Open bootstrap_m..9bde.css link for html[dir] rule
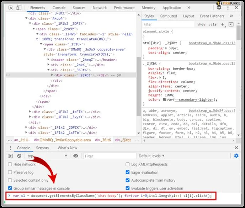The width and height of the screenshot is (245, 208). pyautogui.click(x=212, y=43)
